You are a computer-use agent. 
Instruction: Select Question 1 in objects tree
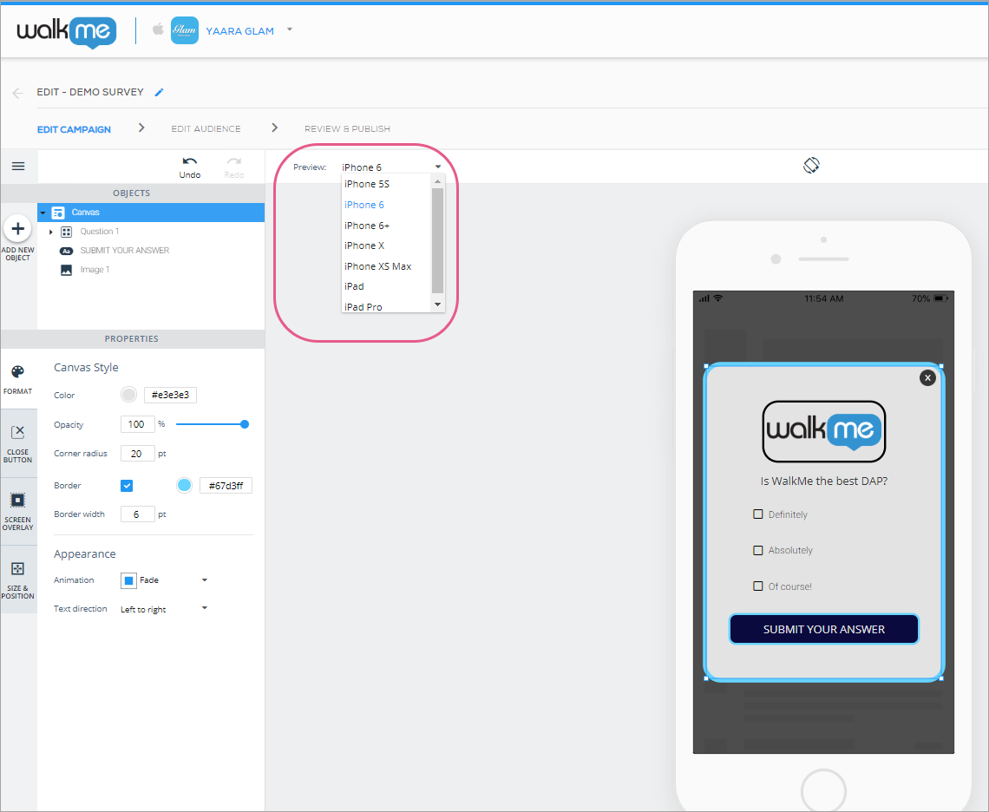point(99,232)
